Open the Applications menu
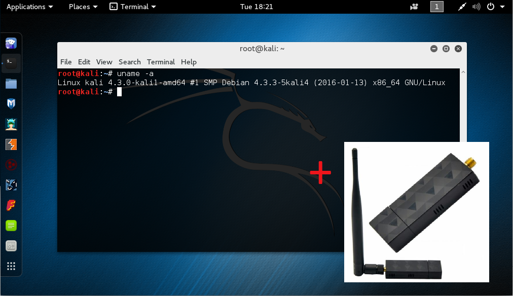513x296 pixels. (x=26, y=7)
